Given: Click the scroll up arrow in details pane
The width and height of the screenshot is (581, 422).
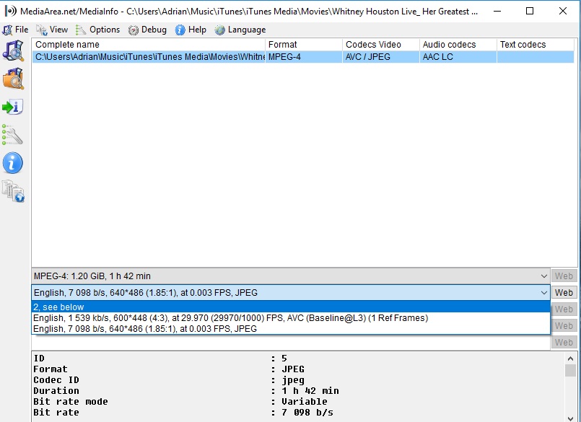Looking at the screenshot, I should coord(570,359).
